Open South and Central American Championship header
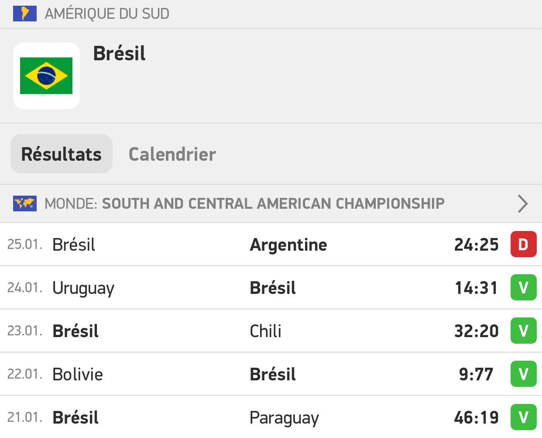The image size is (542, 438). (271, 203)
